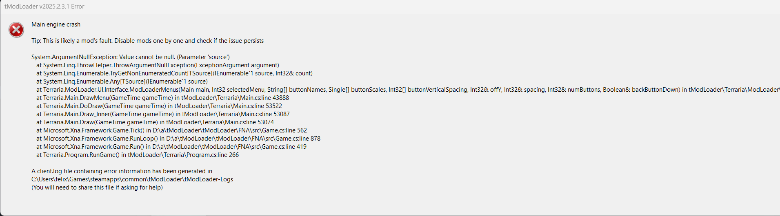Click the Main.Draw line 53074 entry
The height and width of the screenshot is (216, 780).
155,122
